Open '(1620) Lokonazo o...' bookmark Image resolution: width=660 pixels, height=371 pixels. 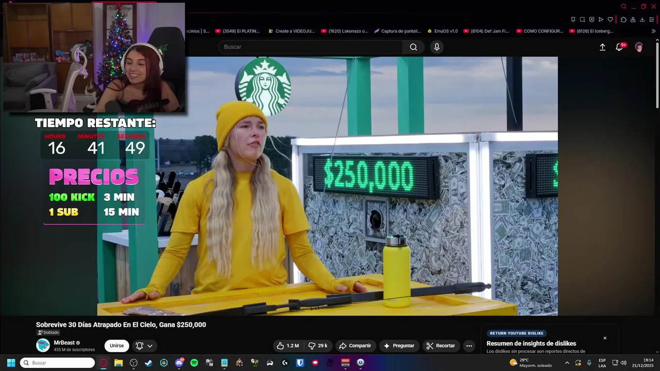point(344,31)
